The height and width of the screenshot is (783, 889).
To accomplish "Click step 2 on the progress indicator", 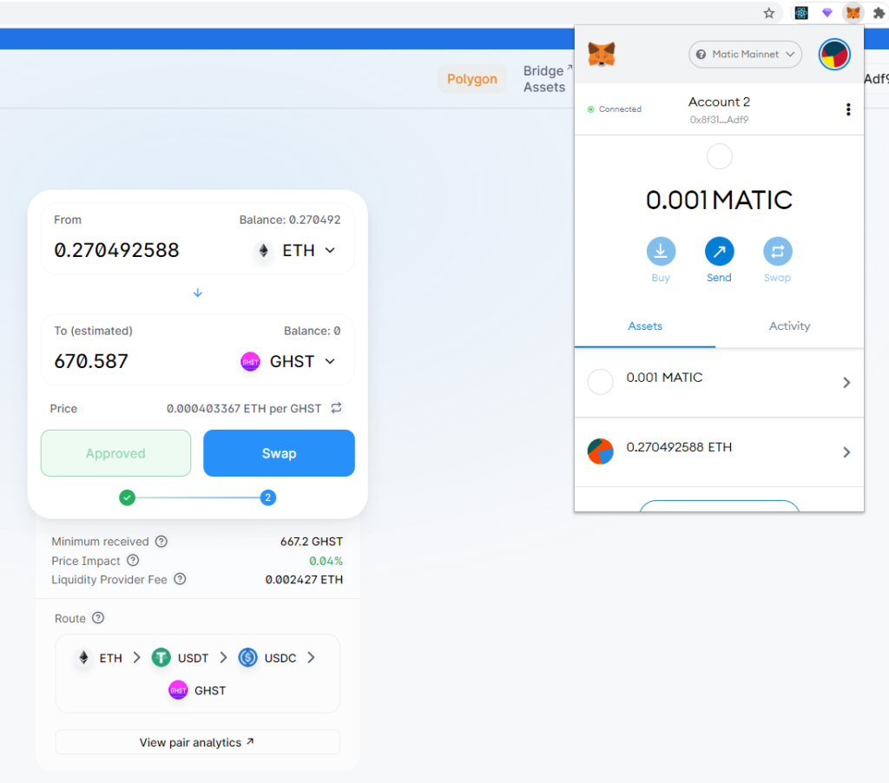I will point(268,497).
